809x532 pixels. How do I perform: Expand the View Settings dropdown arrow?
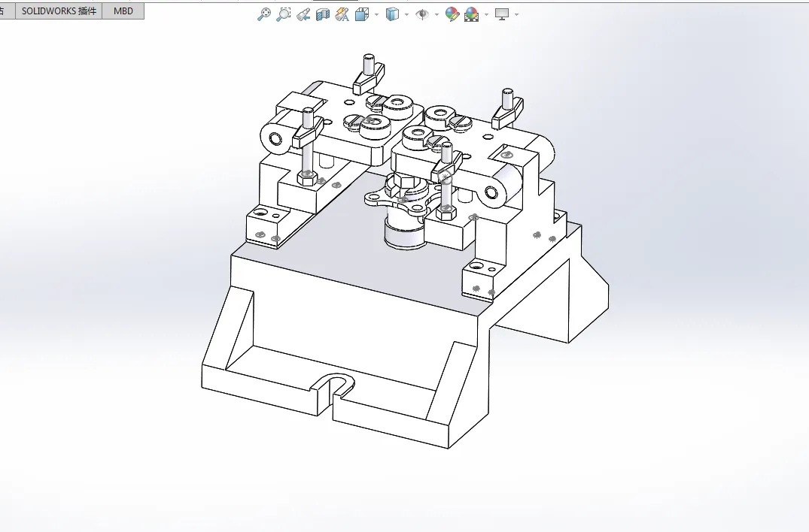[x=516, y=14]
